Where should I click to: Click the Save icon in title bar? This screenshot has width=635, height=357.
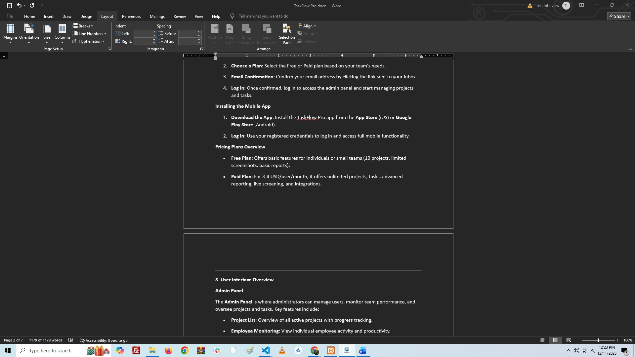coord(10,6)
